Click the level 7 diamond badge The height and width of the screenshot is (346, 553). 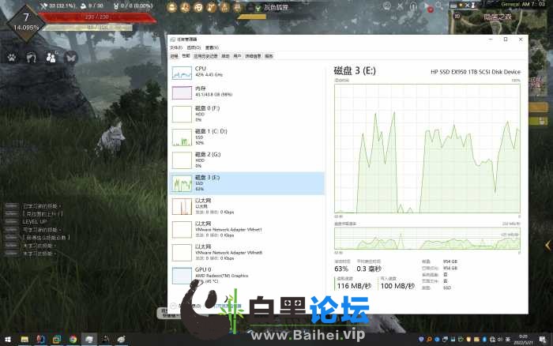[26, 22]
